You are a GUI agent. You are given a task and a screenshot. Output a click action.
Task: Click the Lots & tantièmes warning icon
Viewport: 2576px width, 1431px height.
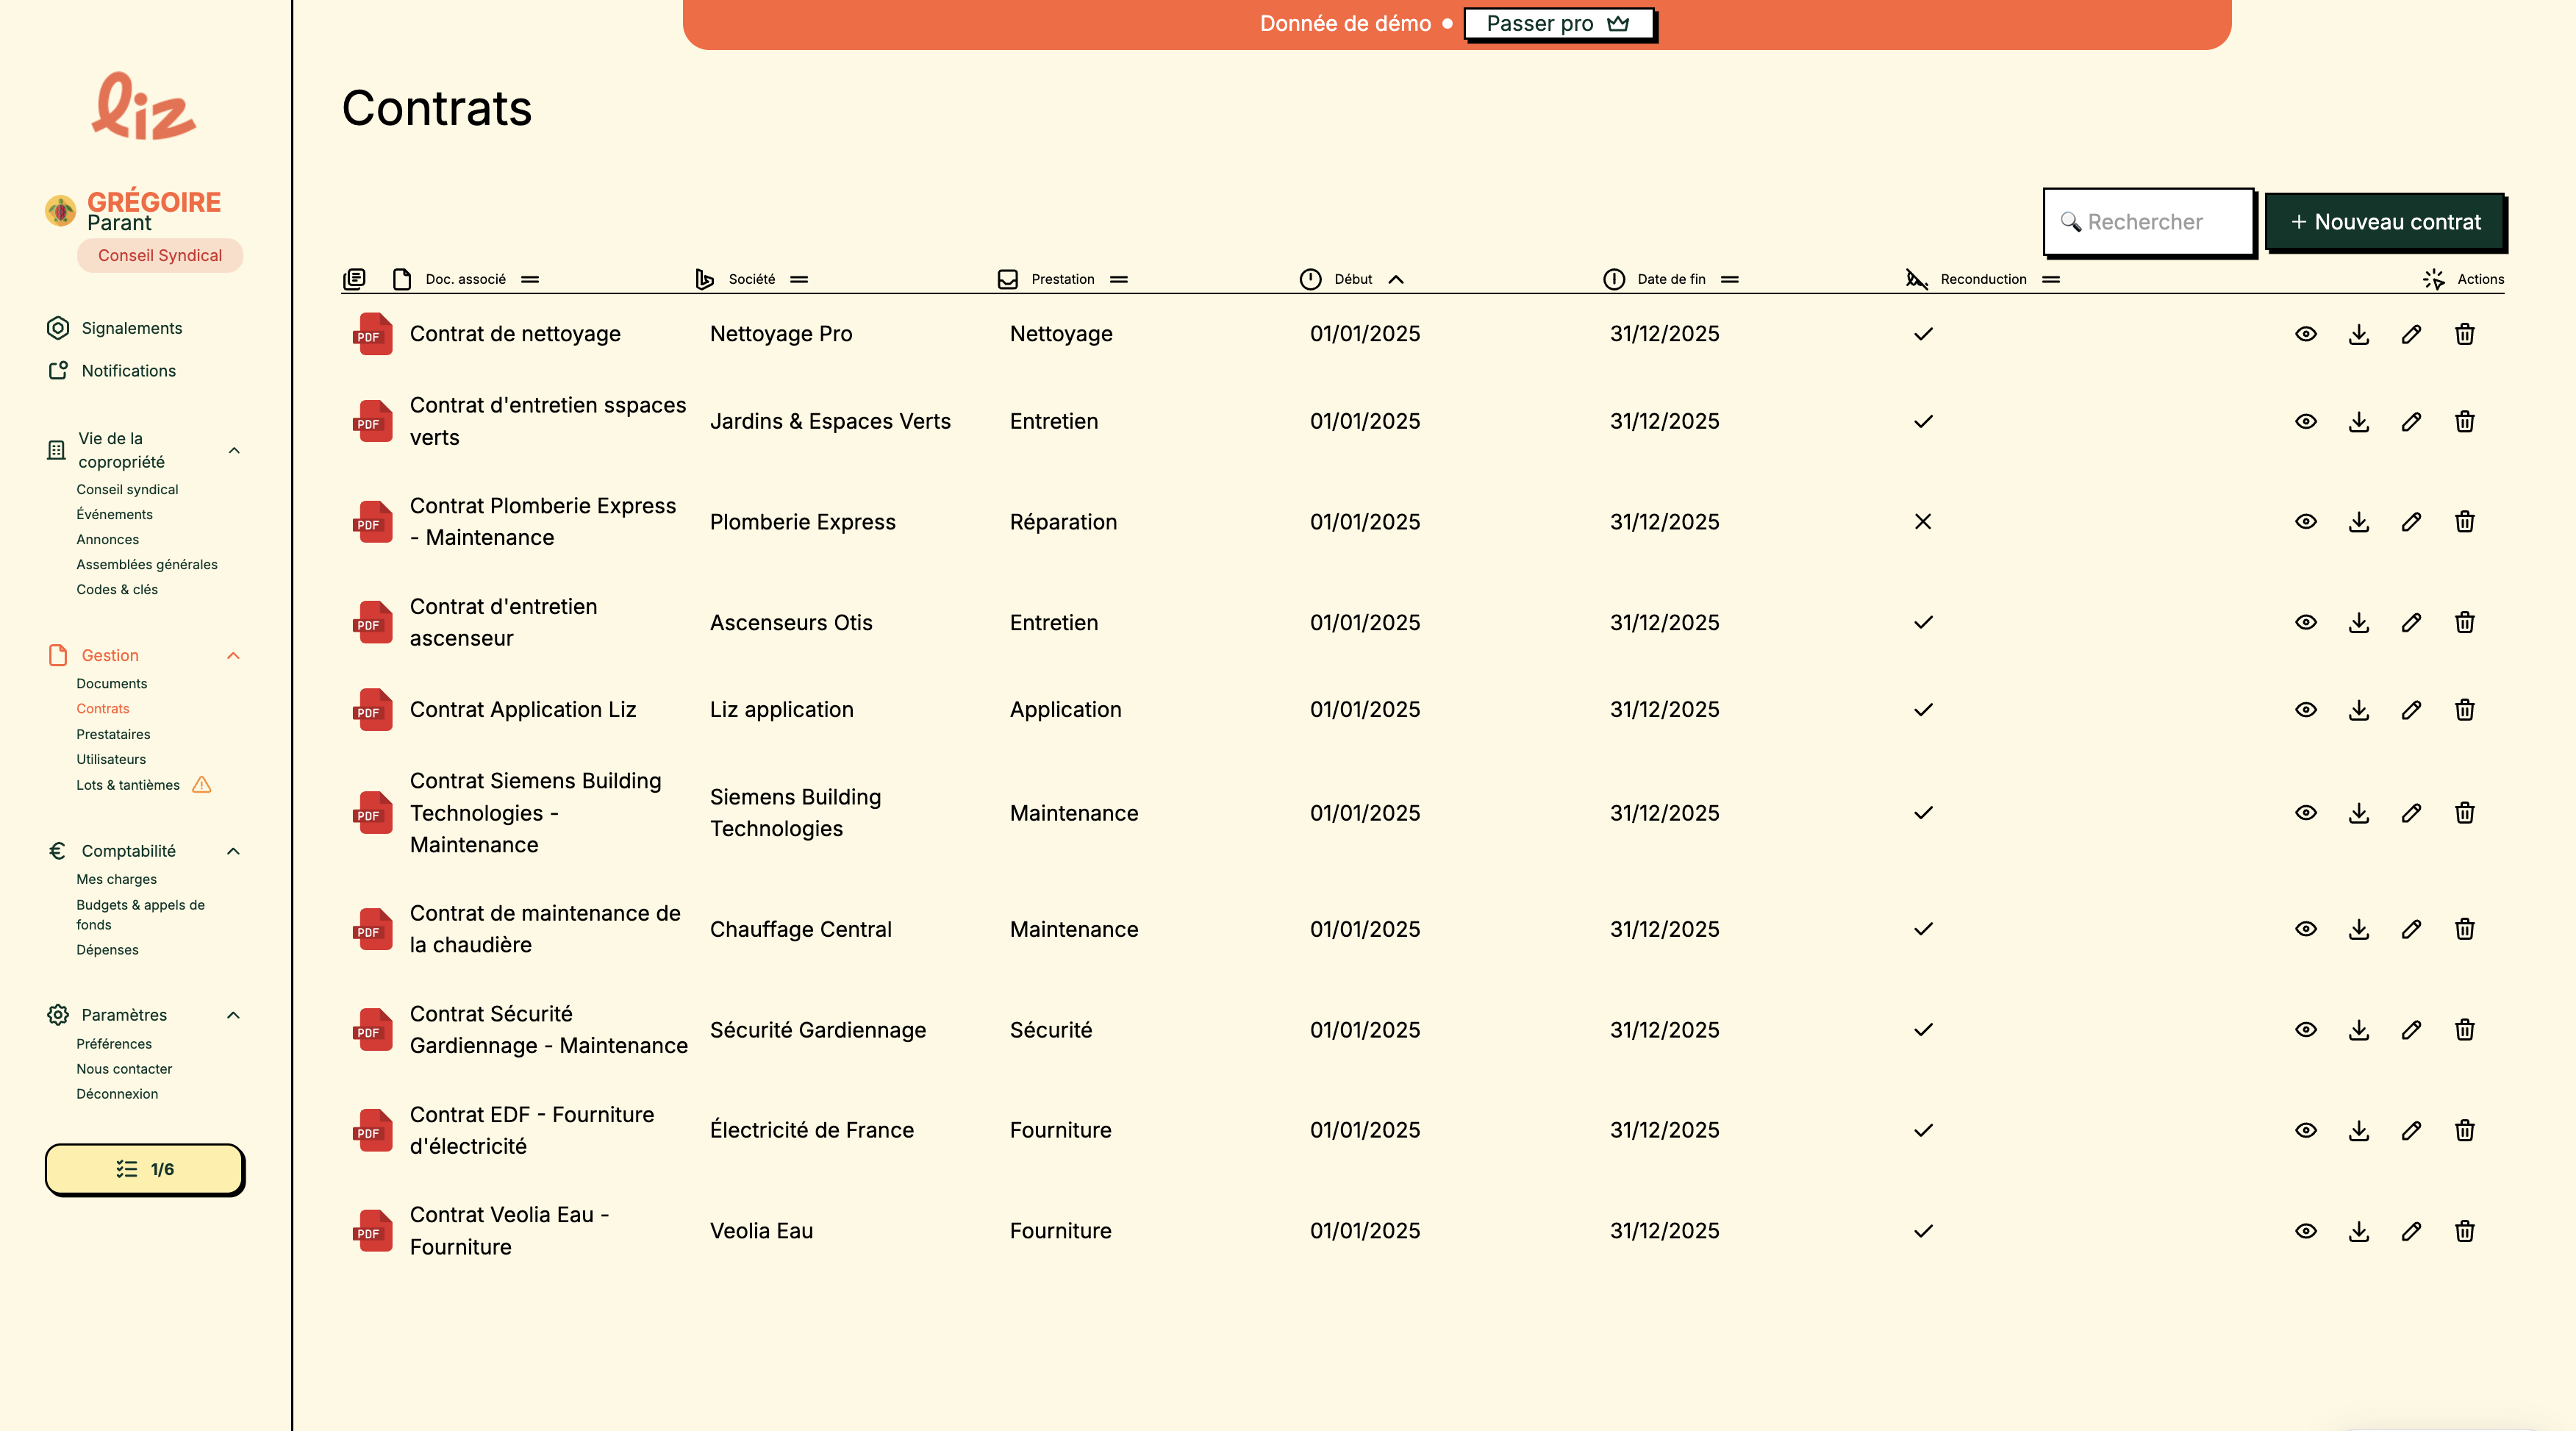click(201, 785)
